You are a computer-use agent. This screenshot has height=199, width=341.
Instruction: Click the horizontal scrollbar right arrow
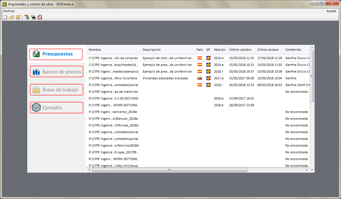tap(307, 170)
